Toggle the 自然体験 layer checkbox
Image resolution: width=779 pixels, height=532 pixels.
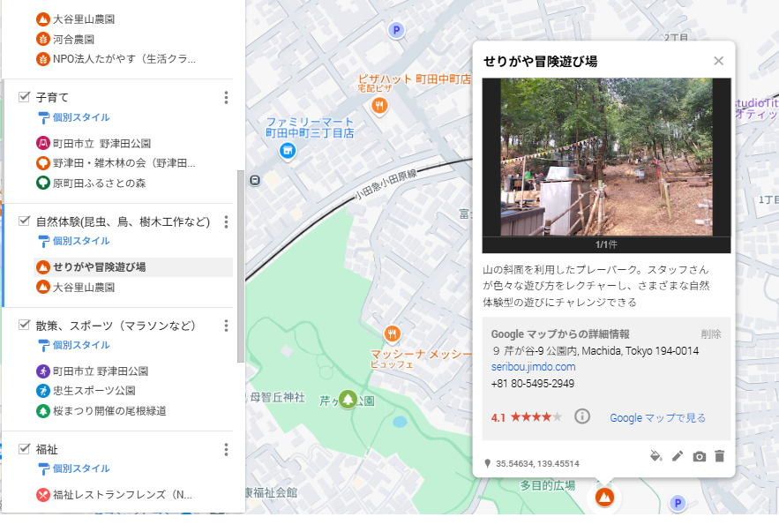25,221
